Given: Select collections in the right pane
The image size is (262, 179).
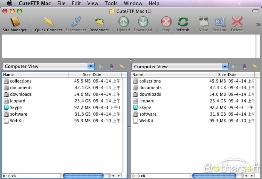Looking at the screenshot, I should point(193,81).
